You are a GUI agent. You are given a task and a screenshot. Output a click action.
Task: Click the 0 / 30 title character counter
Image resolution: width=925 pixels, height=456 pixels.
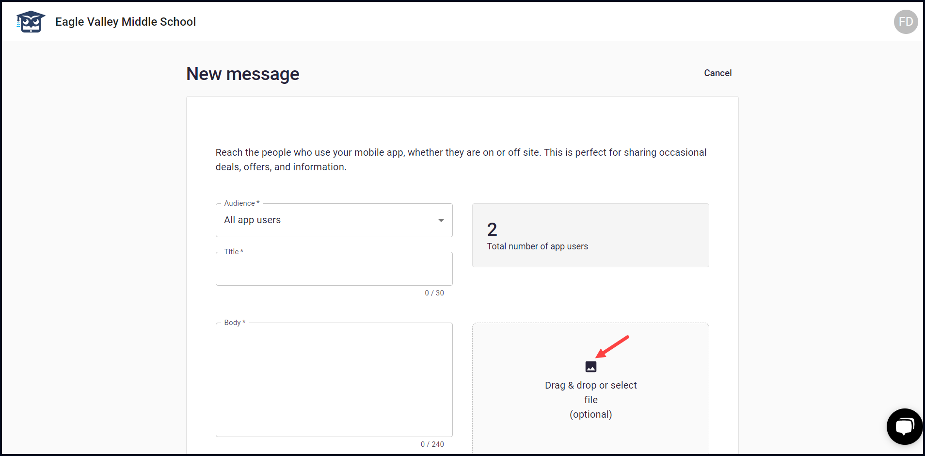click(x=434, y=293)
